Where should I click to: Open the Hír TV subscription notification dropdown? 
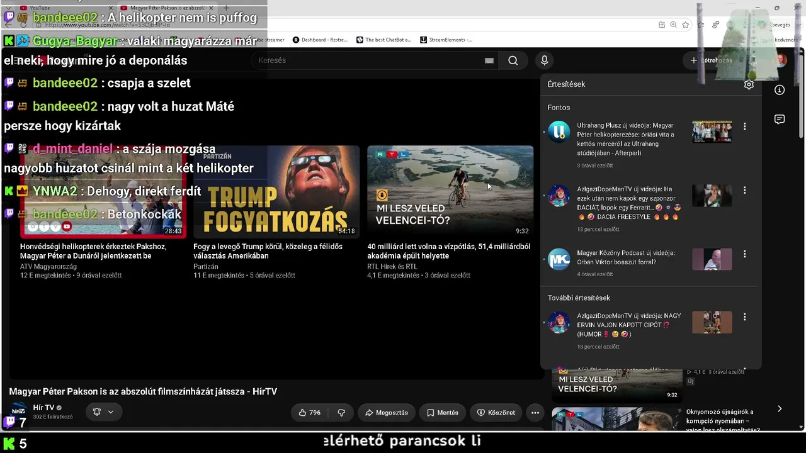click(x=103, y=412)
